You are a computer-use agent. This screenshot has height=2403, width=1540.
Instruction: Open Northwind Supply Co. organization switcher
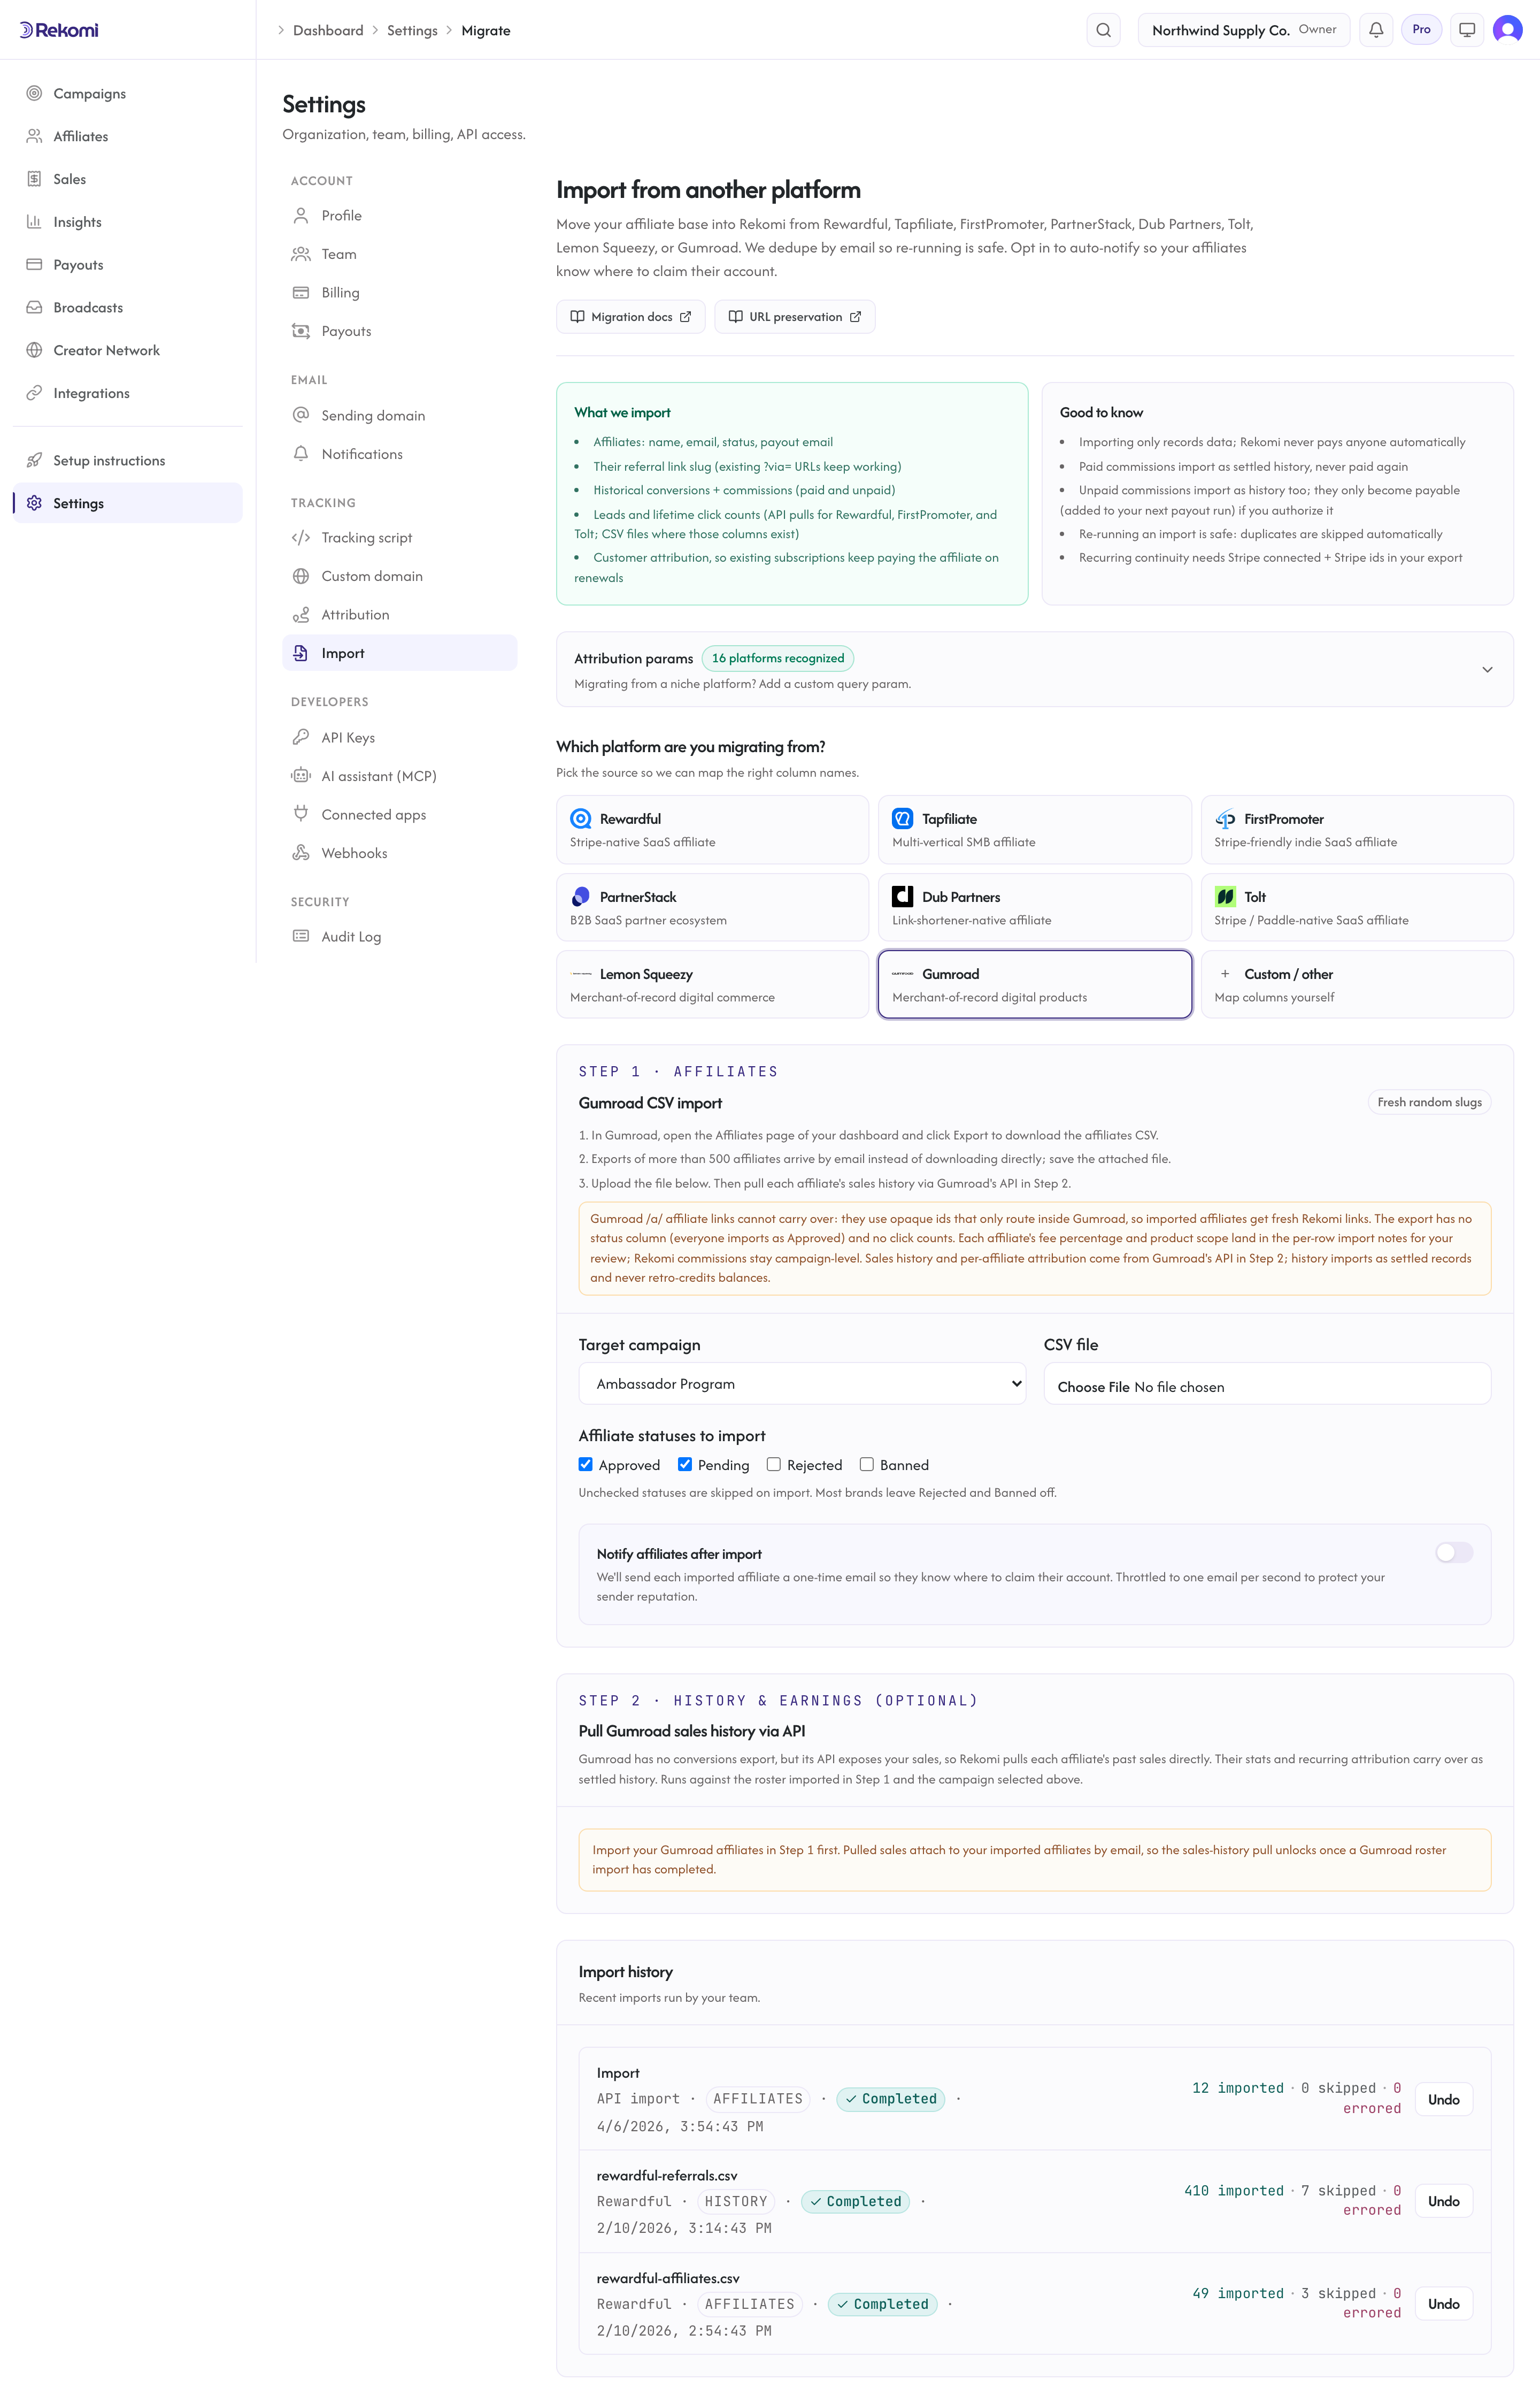1244,30
